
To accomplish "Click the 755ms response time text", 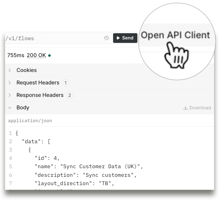I will click(16, 55).
